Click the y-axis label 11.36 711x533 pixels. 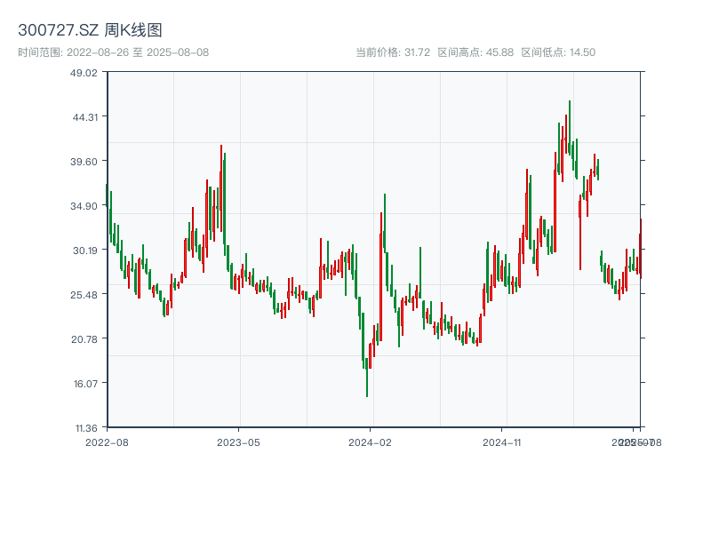pyautogui.click(x=86, y=428)
